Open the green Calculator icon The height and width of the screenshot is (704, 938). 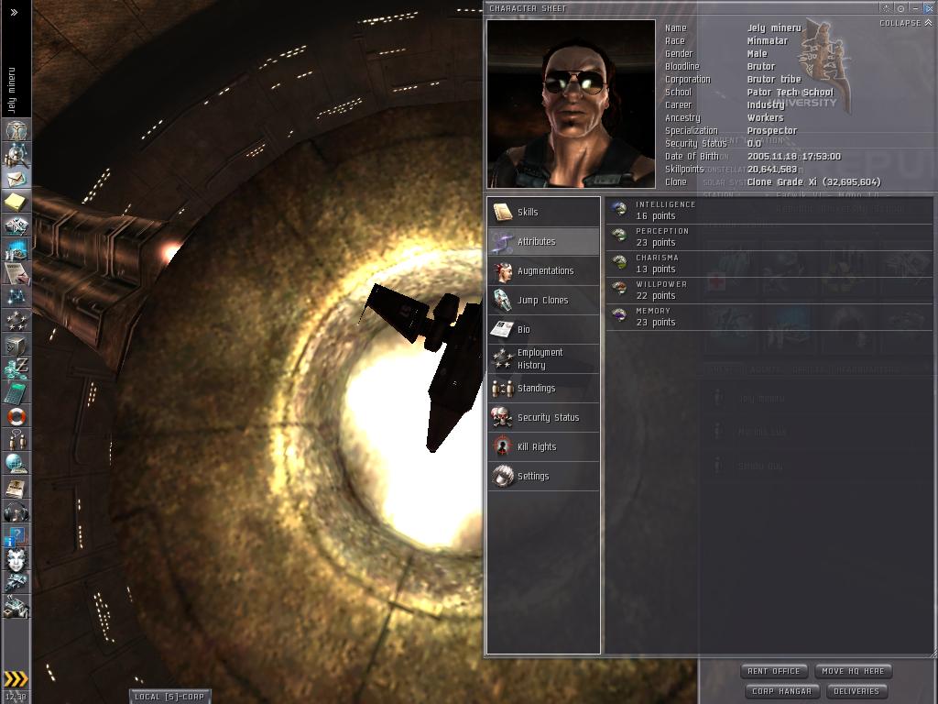tap(16, 392)
